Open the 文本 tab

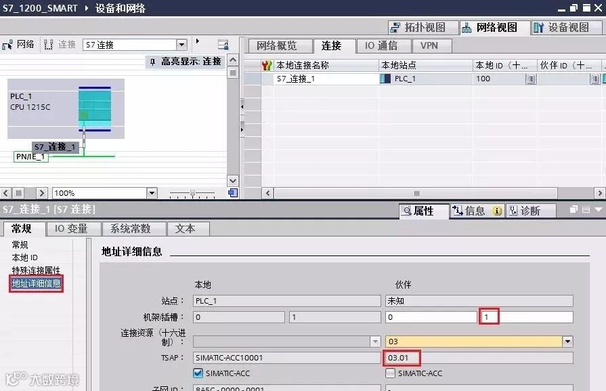pos(188,228)
